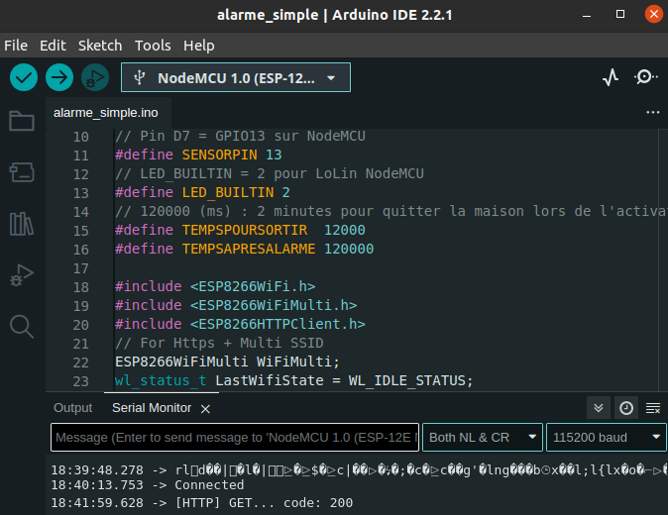Screen dimensions: 668x515
Task: Click the ESP8266WiFiMulti WiFiMulti declaration line
Action: 227,361
